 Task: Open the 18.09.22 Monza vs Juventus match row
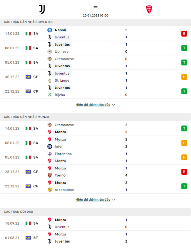(x=95, y=223)
